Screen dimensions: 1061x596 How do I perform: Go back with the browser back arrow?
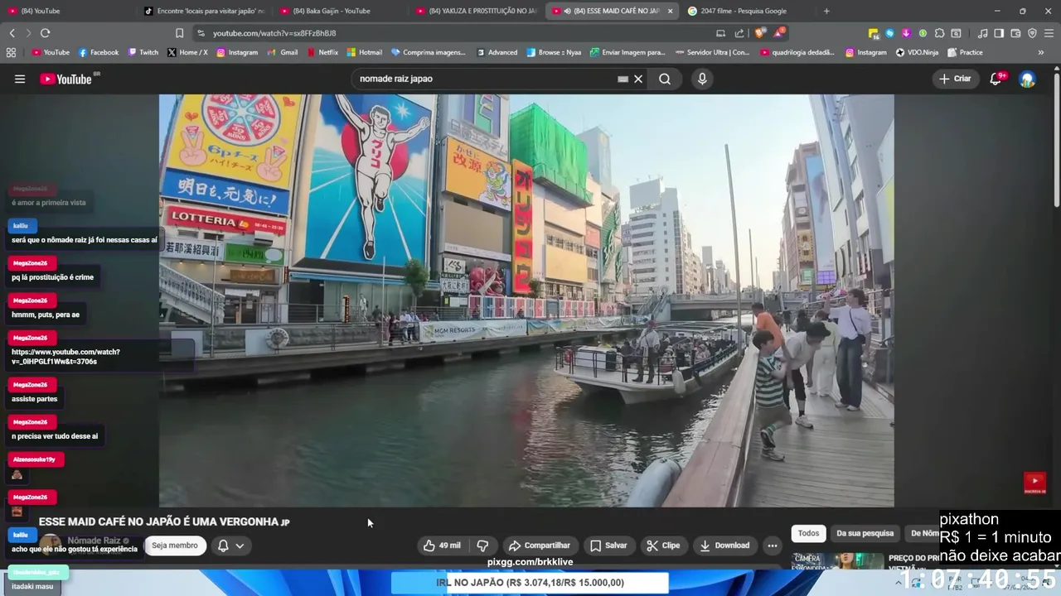12,33
